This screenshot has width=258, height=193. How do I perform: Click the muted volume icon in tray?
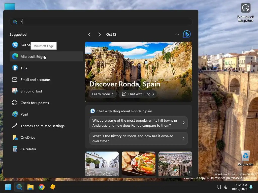[225, 187]
